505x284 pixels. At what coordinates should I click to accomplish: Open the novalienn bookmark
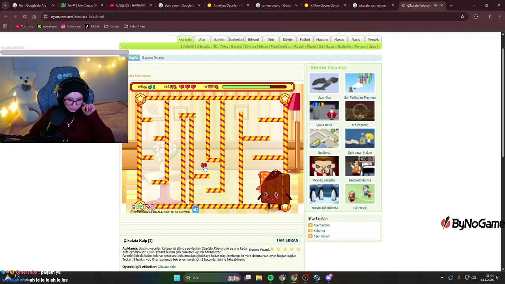click(47, 26)
